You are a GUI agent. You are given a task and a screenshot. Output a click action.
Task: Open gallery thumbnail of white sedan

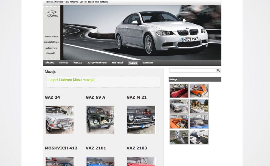[179, 106]
